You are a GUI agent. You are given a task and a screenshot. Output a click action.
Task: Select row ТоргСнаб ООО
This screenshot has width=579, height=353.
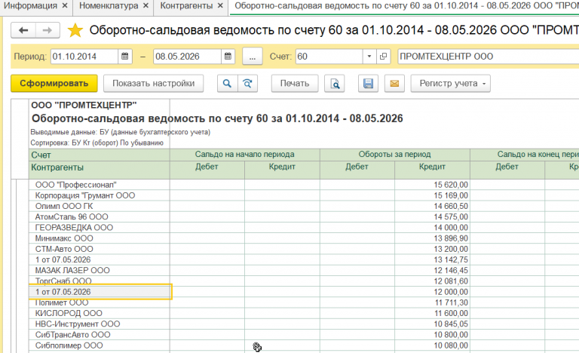click(63, 281)
